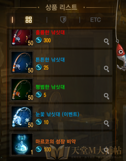Select the all-items grid tab

coord(29,20)
